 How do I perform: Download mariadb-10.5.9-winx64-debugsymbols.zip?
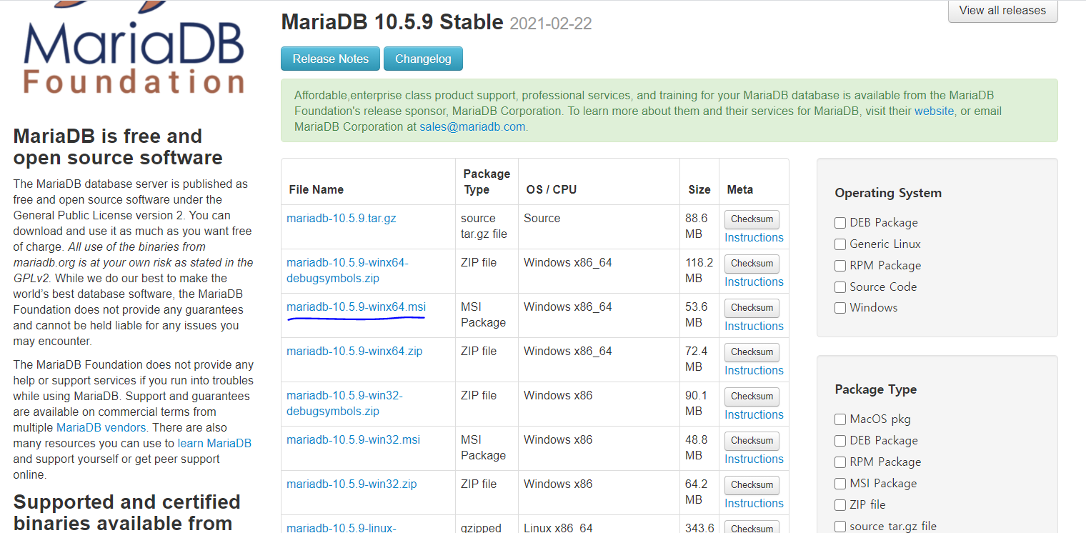click(347, 271)
